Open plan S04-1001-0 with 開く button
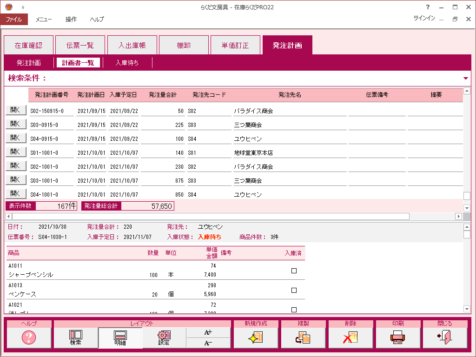The image size is (476, 357). click(x=16, y=194)
